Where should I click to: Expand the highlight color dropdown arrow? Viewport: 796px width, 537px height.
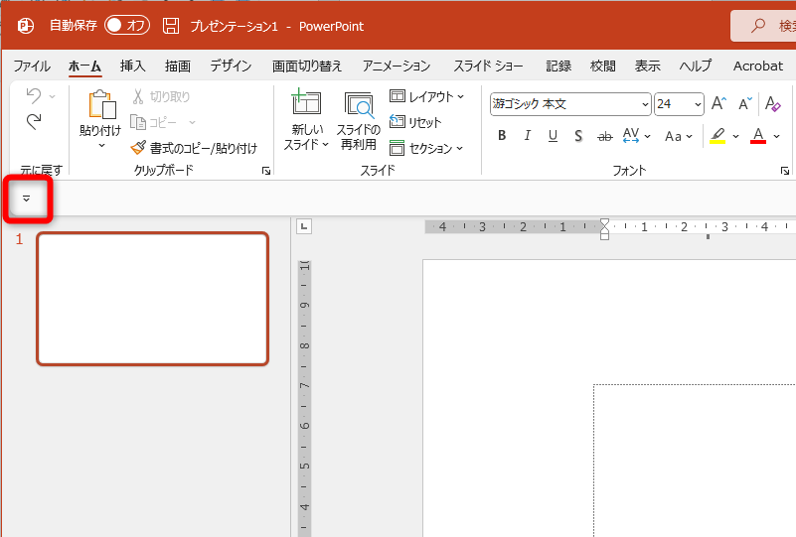pyautogui.click(x=735, y=136)
